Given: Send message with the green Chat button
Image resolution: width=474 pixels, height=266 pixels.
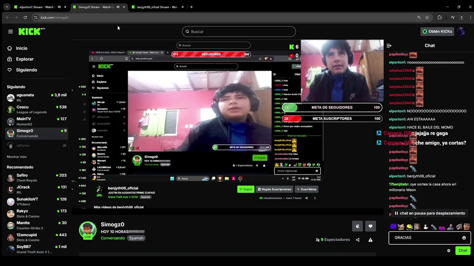Looking at the screenshot, I should (463, 250).
